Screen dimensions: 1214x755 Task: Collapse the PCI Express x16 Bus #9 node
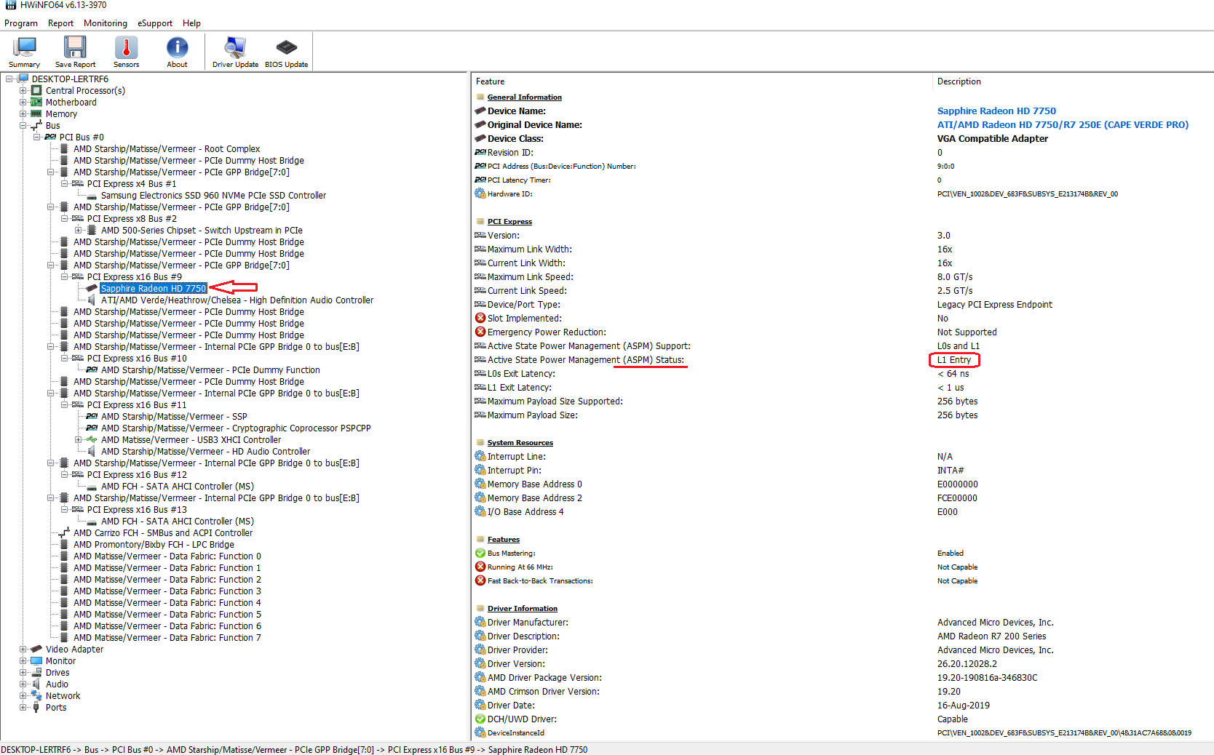(64, 277)
